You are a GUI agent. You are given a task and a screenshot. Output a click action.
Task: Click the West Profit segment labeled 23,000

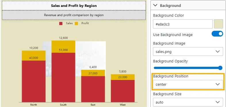123,77
